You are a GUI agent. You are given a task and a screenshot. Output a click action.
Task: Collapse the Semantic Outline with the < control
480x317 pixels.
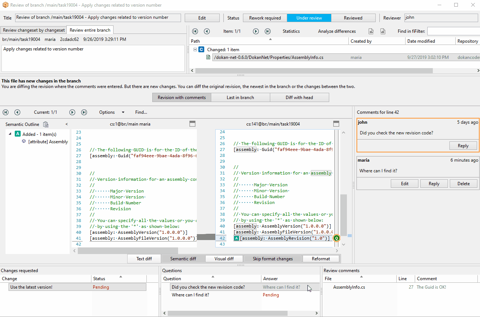point(66,124)
